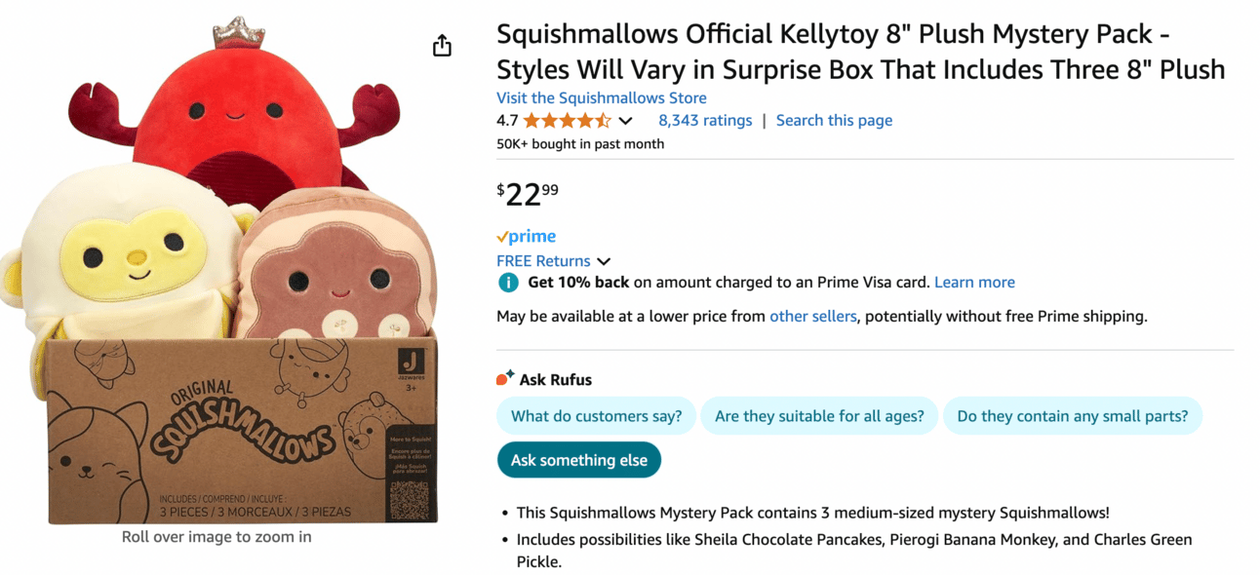This screenshot has width=1260, height=575.
Task: Click the Jazwares logo on the box
Action: [412, 361]
